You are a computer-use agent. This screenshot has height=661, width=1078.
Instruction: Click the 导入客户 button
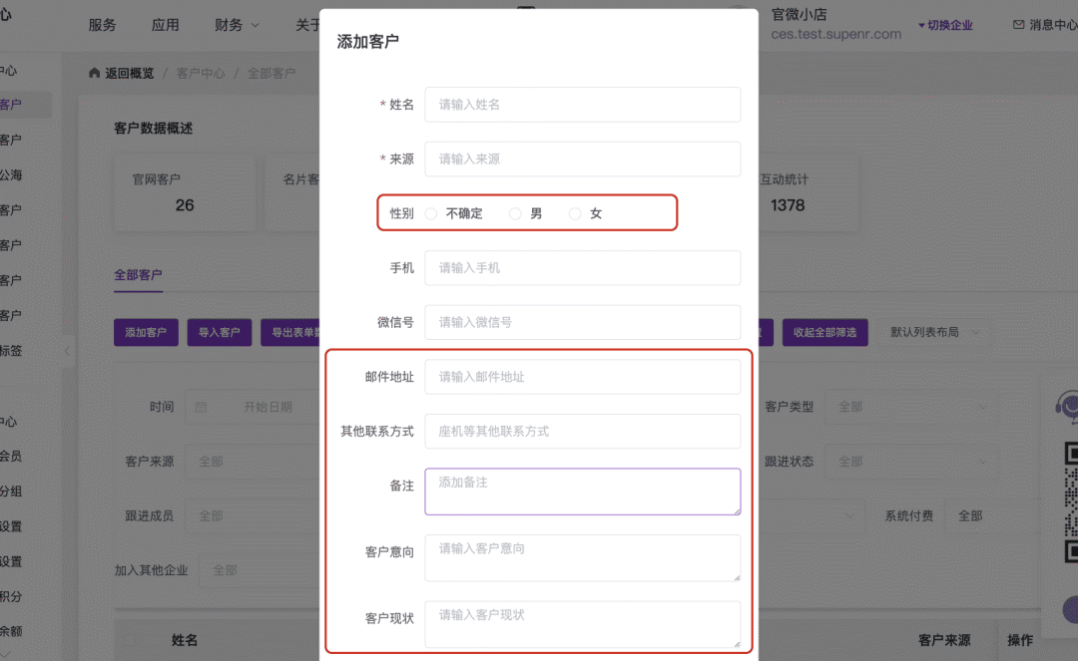[219, 332]
